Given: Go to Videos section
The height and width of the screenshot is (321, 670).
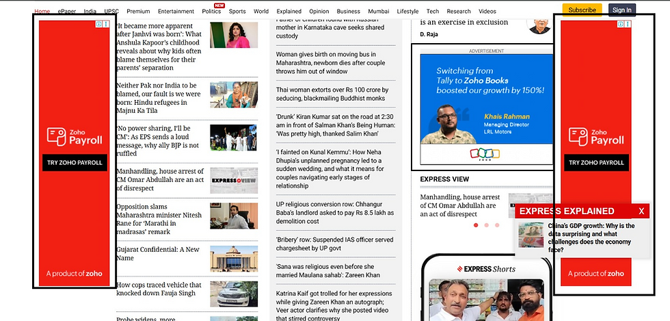Looking at the screenshot, I should (x=487, y=11).
